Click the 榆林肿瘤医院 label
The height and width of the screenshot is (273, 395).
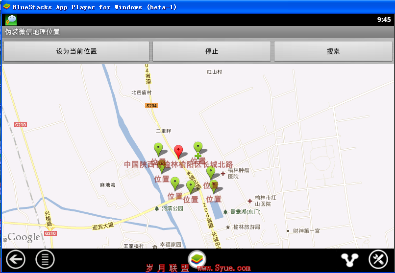(239, 174)
